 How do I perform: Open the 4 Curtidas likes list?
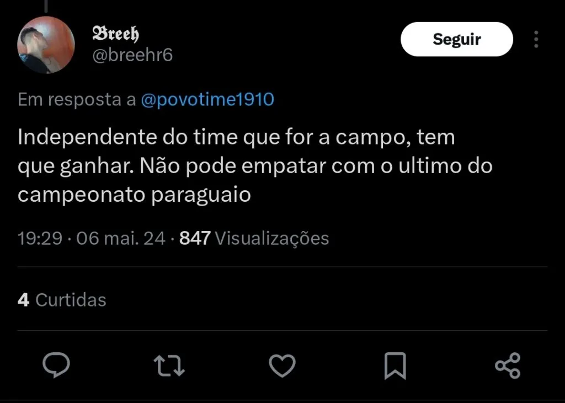coord(62,300)
